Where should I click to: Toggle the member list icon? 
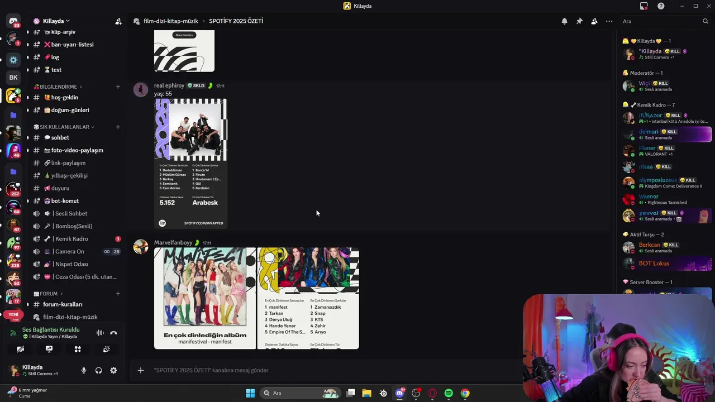594,21
